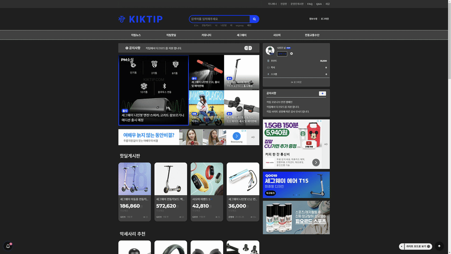This screenshot has height=254, width=451.
Task: Open the first notice in sidebar list
Action: 279,102
